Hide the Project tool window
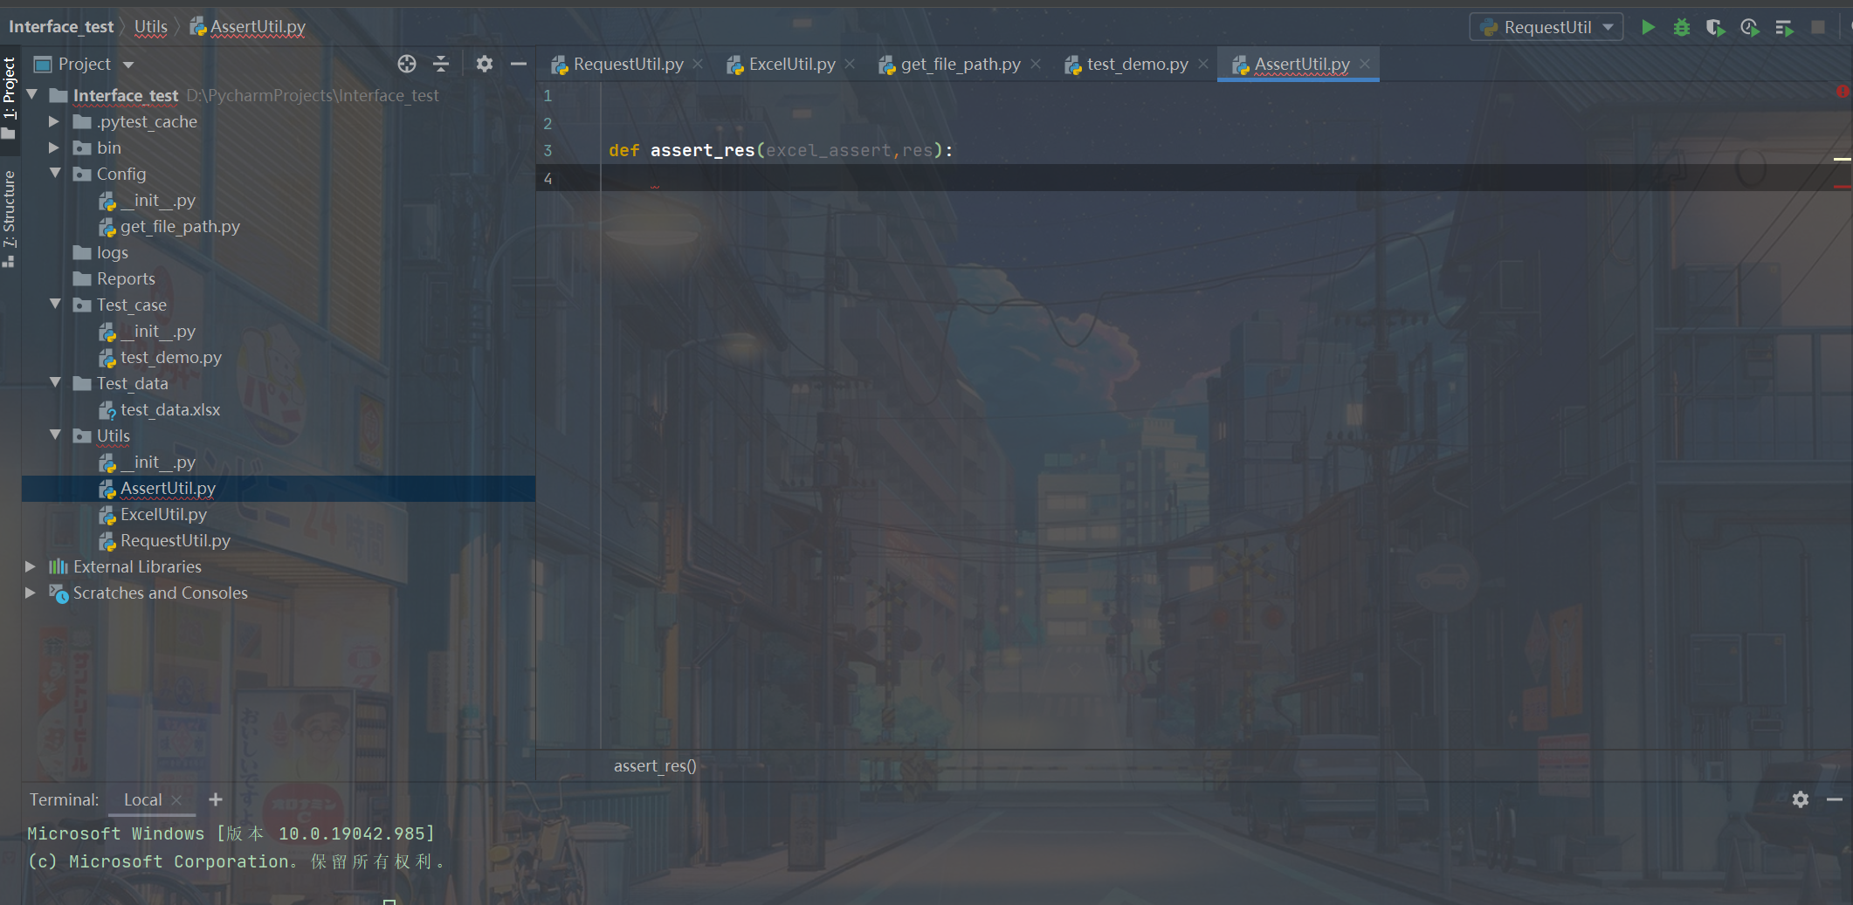1853x905 pixels. click(x=519, y=64)
